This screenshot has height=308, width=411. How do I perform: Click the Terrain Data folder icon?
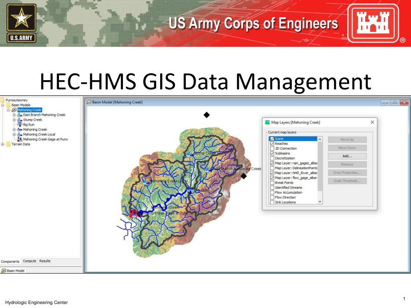coord(8,144)
